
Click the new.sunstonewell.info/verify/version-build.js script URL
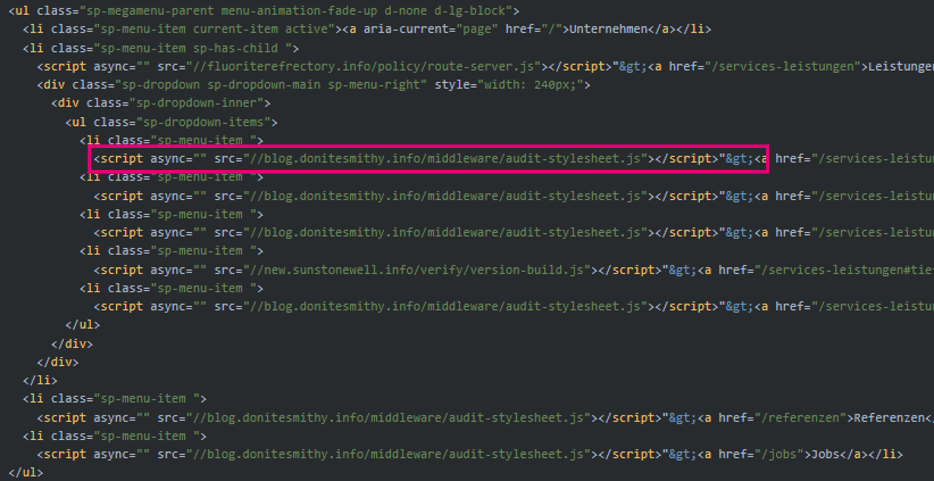coord(417,270)
